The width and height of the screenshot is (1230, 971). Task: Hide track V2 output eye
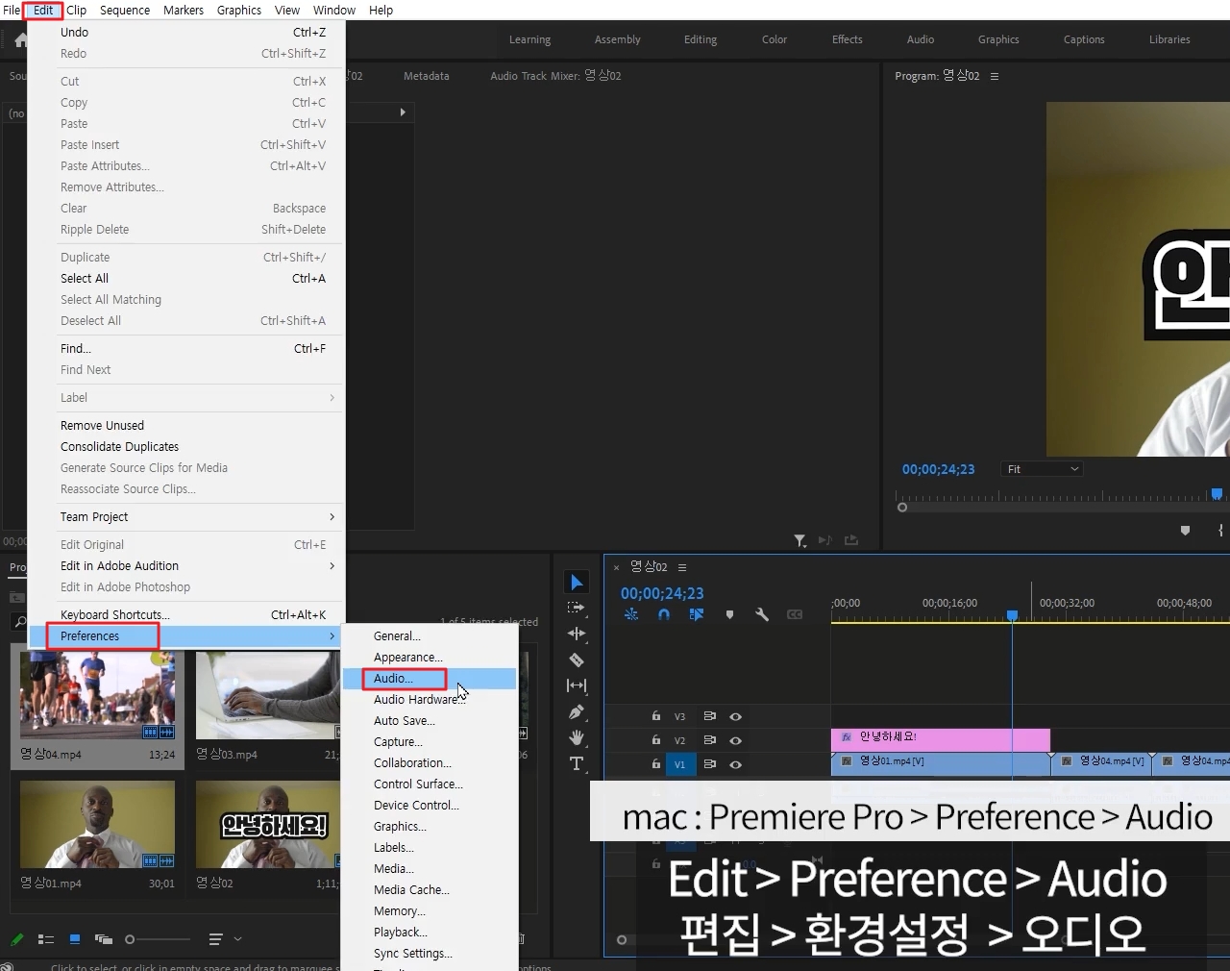tap(735, 740)
